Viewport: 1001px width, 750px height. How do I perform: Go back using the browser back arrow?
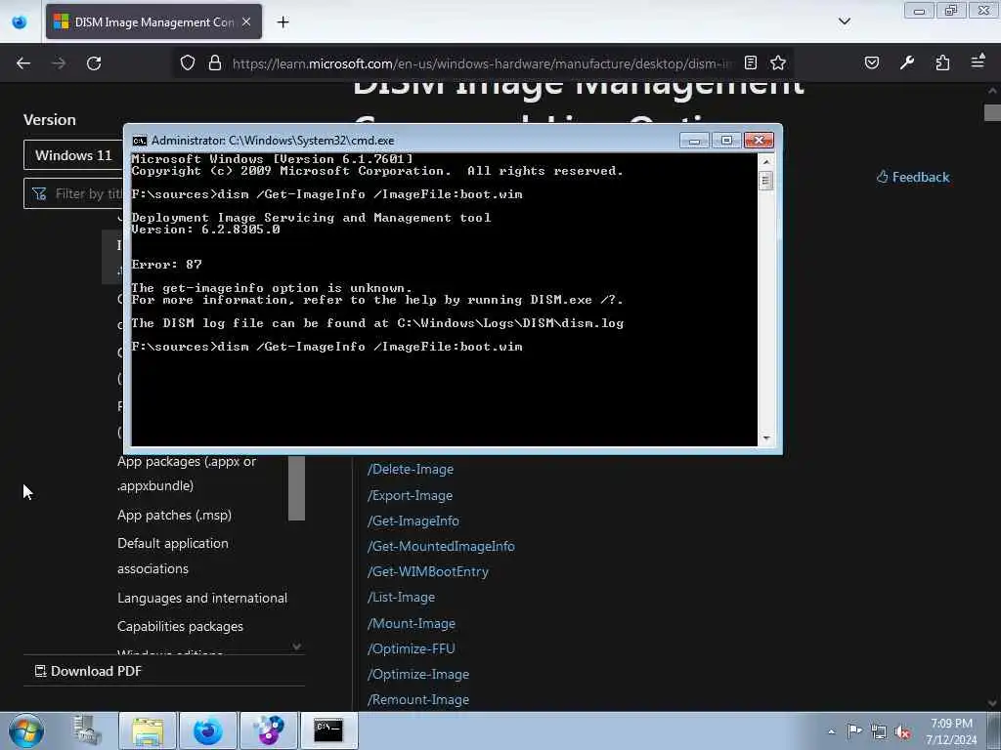tap(23, 63)
